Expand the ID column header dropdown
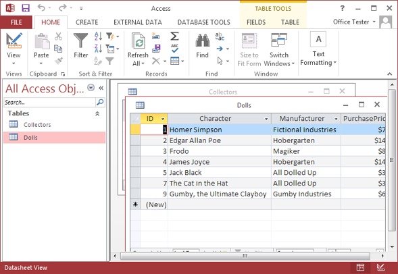Screen dimensions: 398x274 coord(163,119)
